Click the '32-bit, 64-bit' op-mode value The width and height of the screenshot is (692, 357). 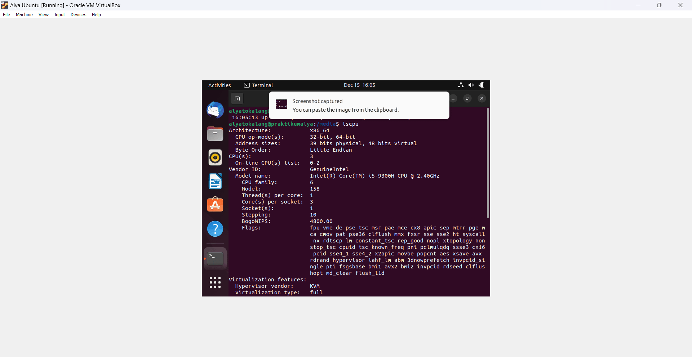(333, 137)
